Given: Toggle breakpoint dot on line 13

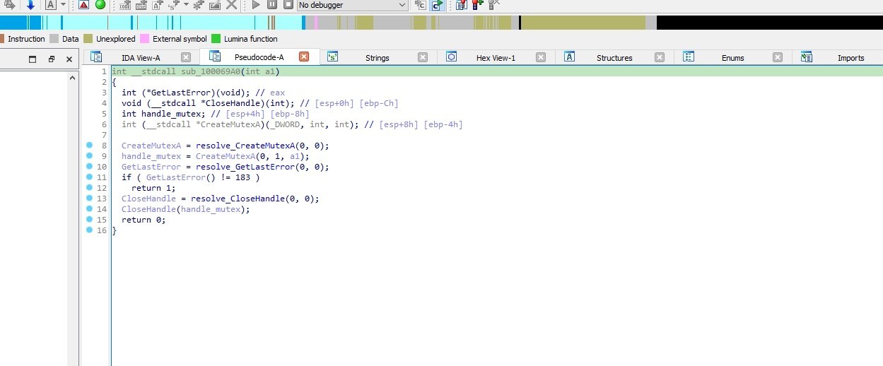Looking at the screenshot, I should click(89, 199).
